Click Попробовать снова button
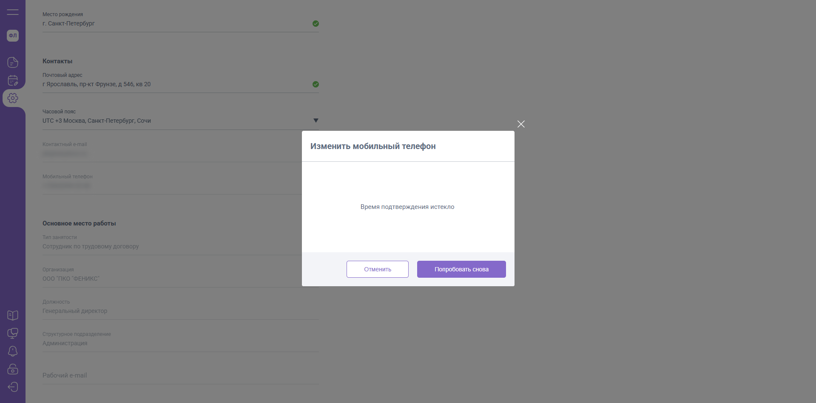816x403 pixels. pyautogui.click(x=461, y=269)
